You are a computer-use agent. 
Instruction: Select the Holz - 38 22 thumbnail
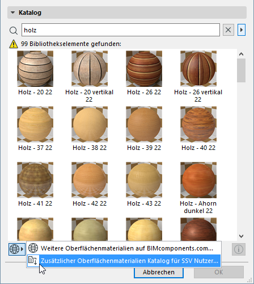pos(90,124)
